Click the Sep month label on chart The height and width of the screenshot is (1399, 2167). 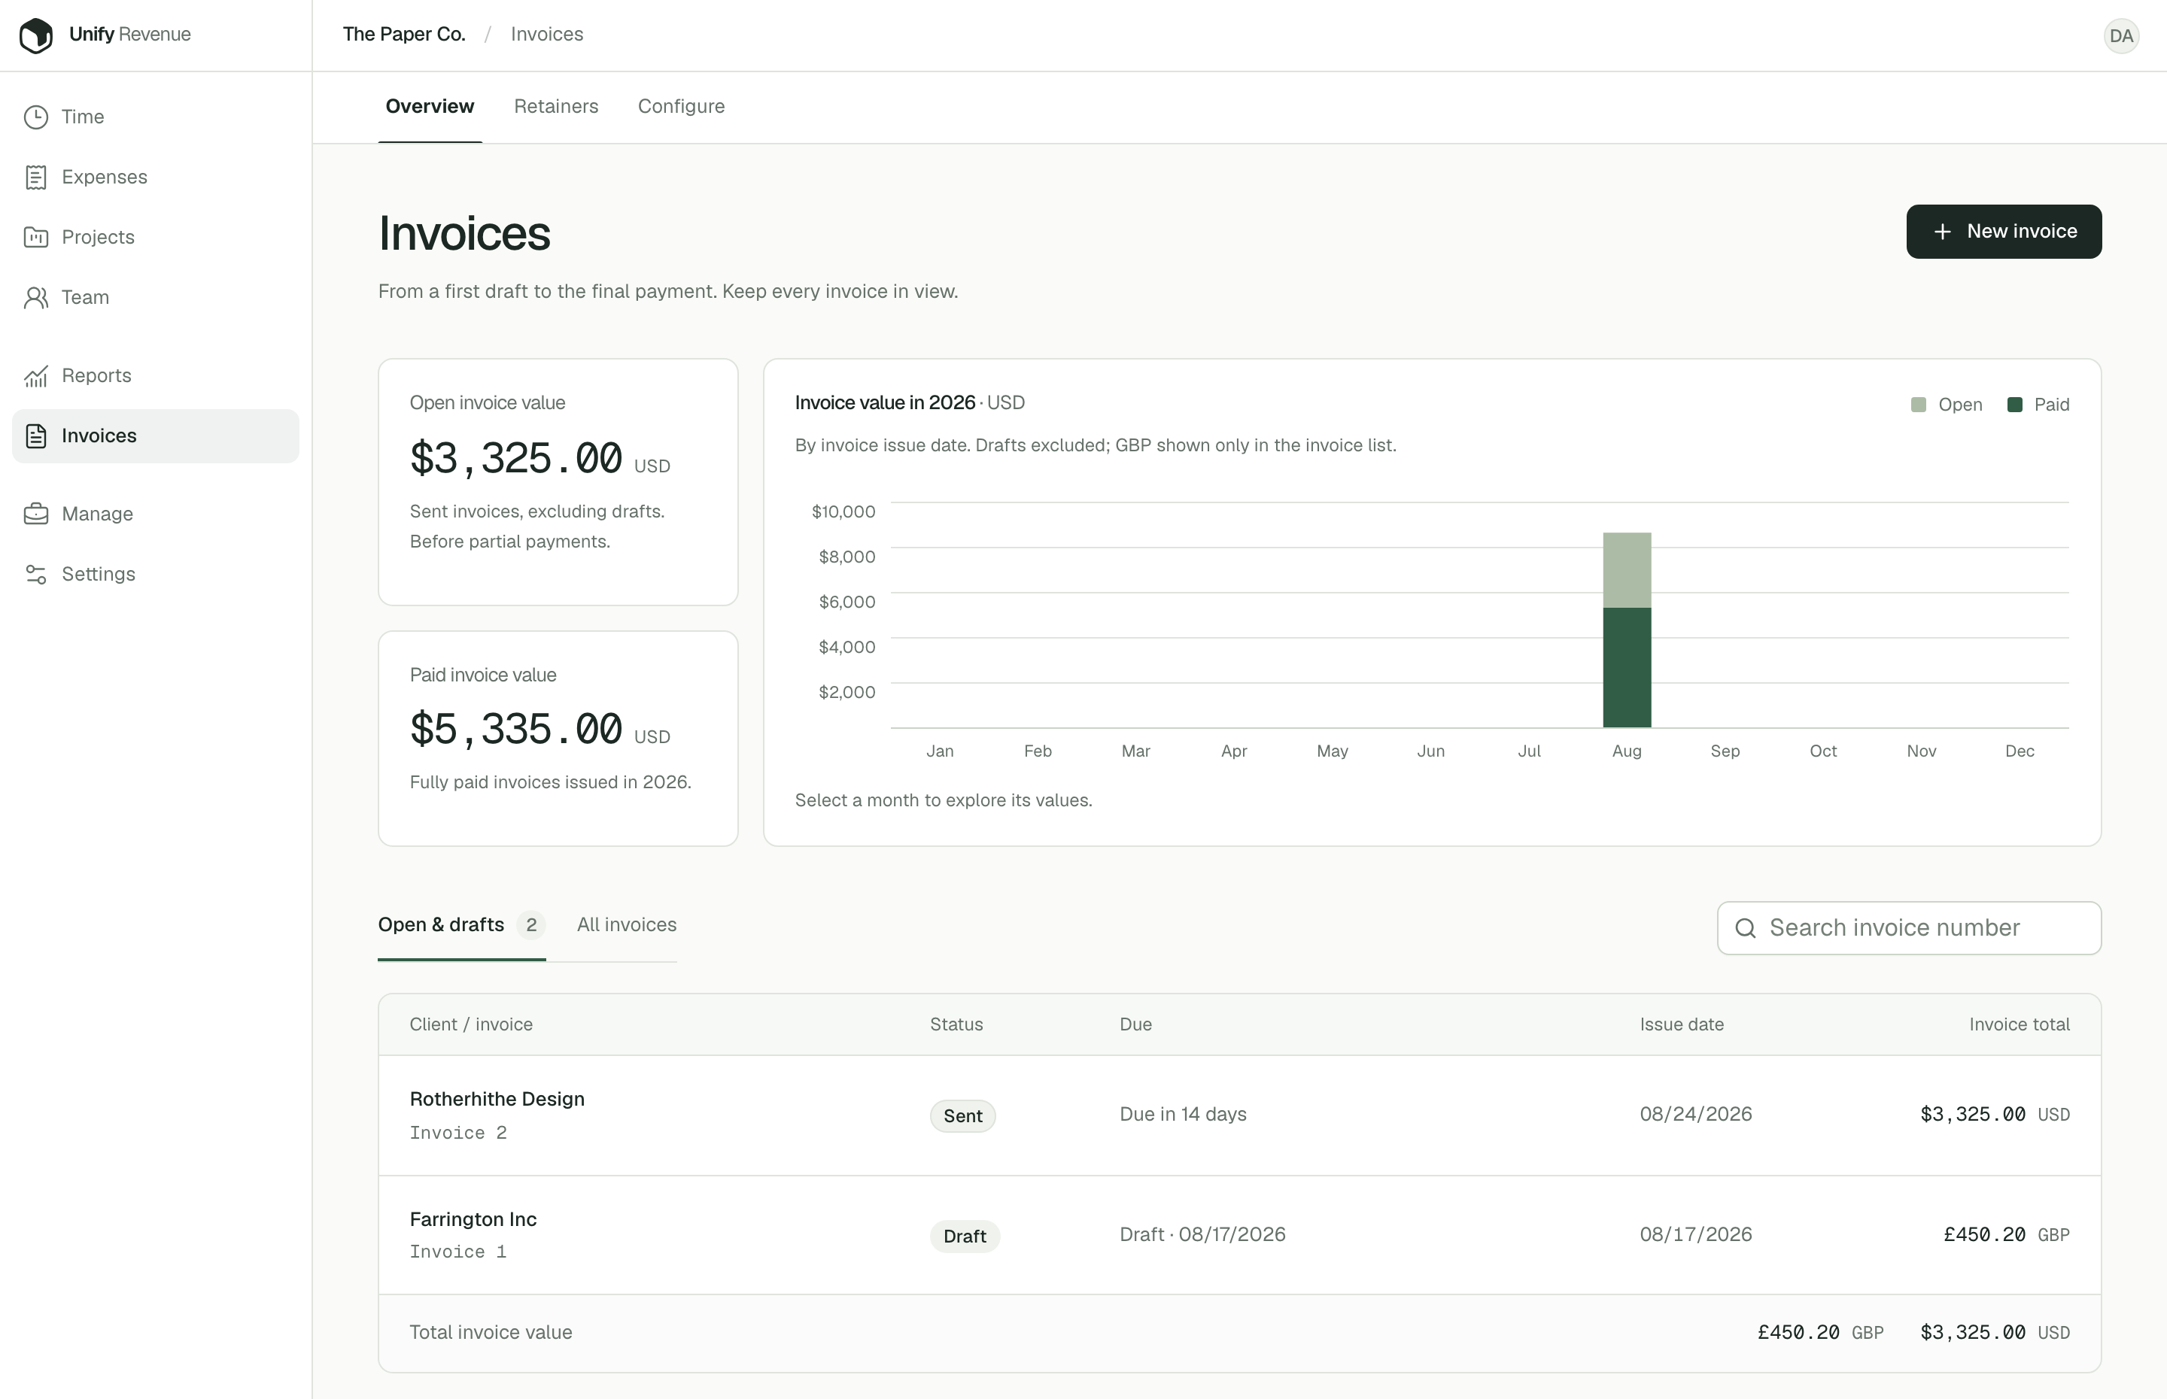(1725, 751)
